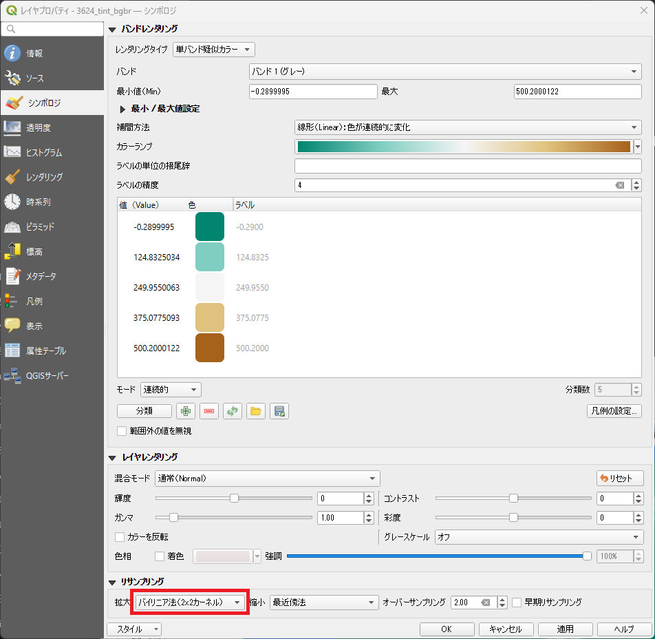Open the ヒストグラム panel in the sidebar
The image size is (655, 639).
(x=44, y=152)
